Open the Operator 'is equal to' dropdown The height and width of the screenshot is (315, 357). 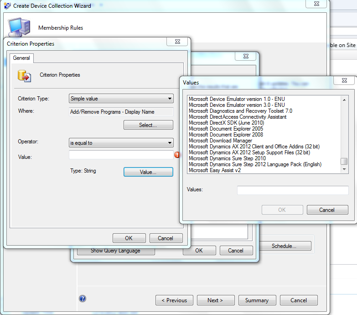click(121, 143)
